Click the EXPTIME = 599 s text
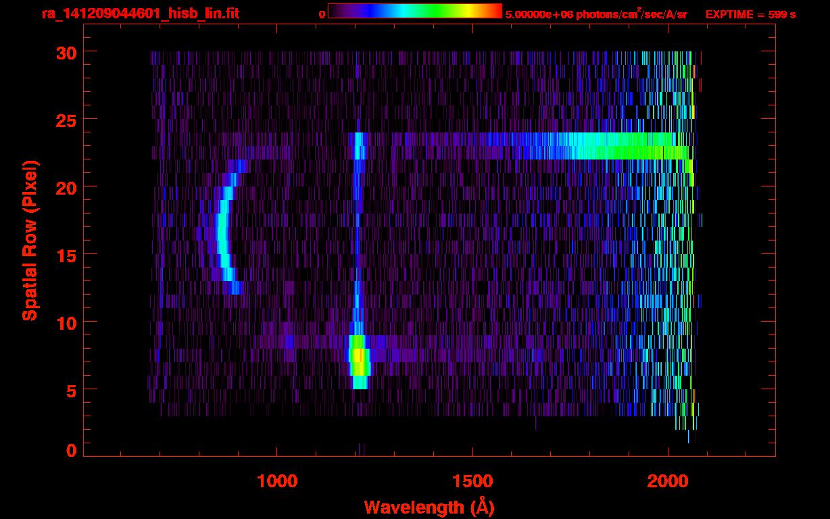The image size is (830, 519). [750, 14]
